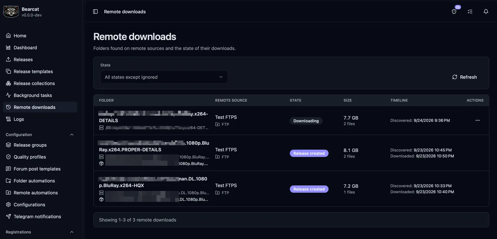Click the Home house icon

click(x=9, y=35)
